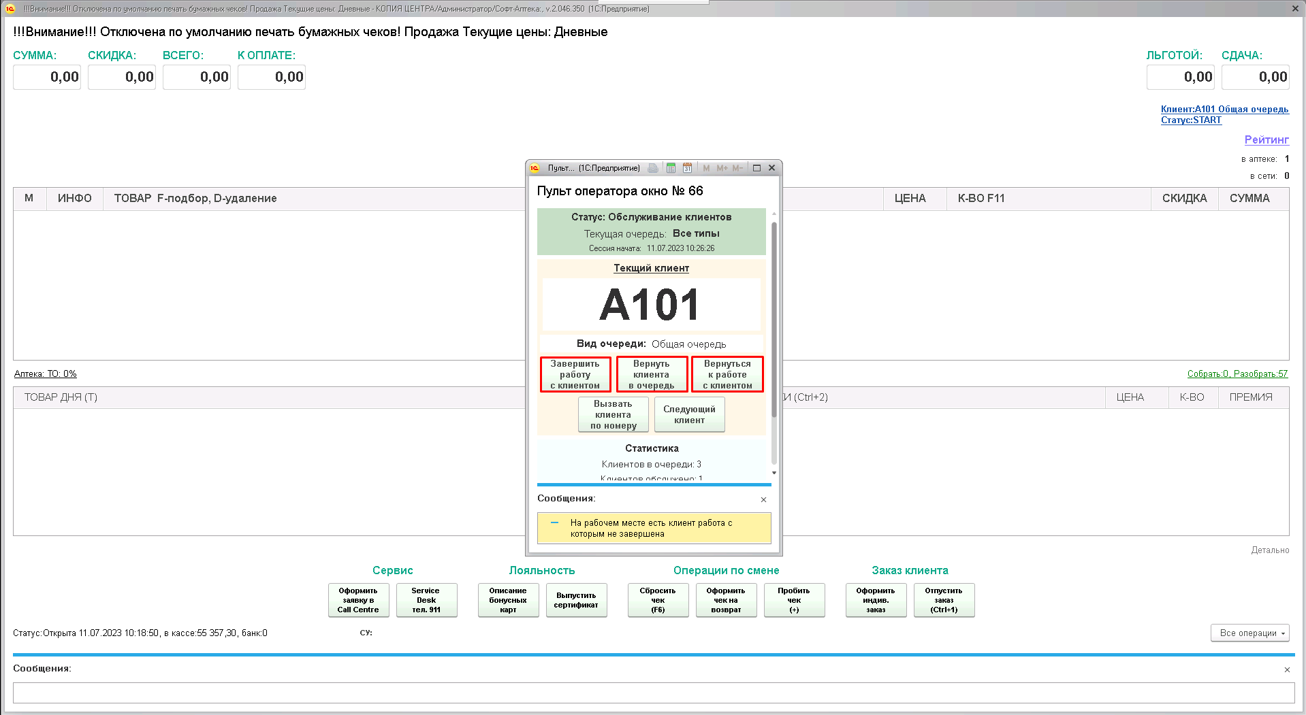Viewport: 1306px width, 715px height.
Task: Click the M- memory subtract icon
Action: tap(737, 168)
